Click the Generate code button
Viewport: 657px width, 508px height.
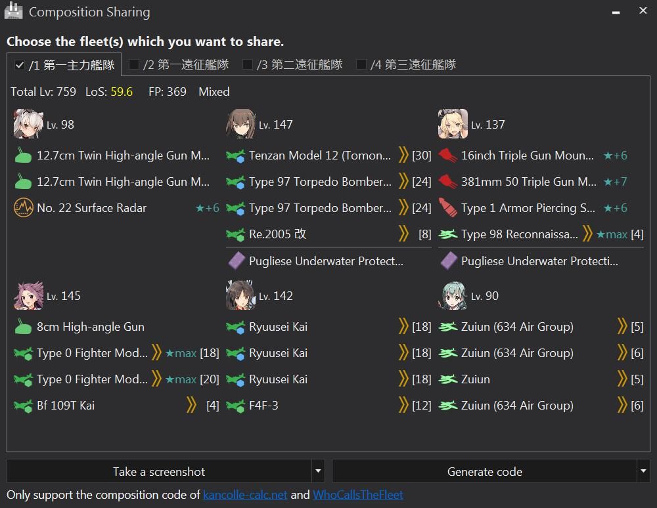(484, 471)
